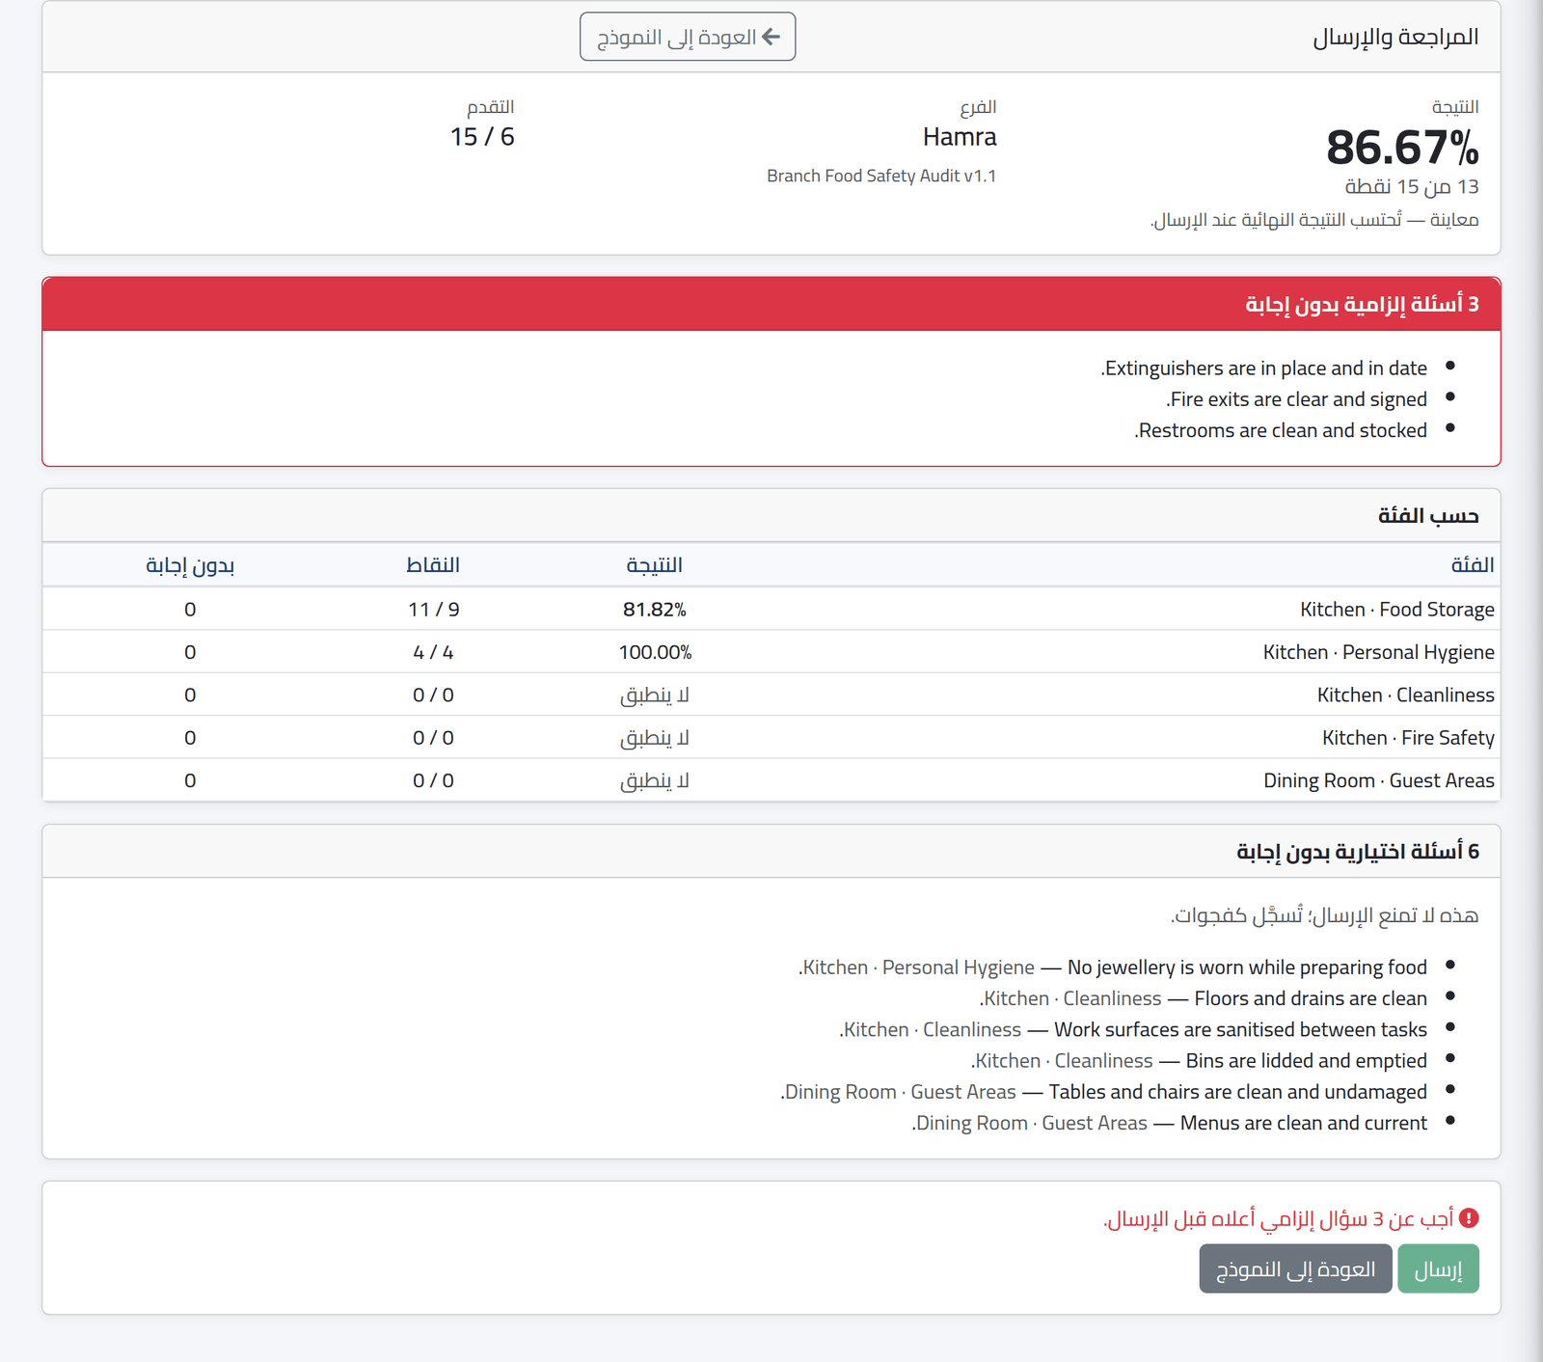The height and width of the screenshot is (1362, 1543).
Task: Click the 13 من 15 نقطة points text
Action: pos(1412,186)
